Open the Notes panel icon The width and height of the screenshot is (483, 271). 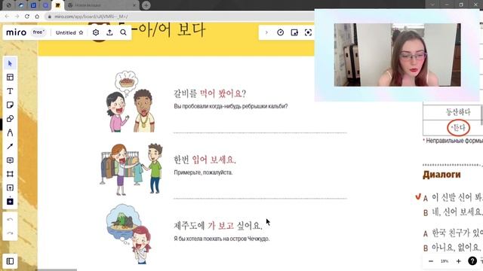(294, 32)
